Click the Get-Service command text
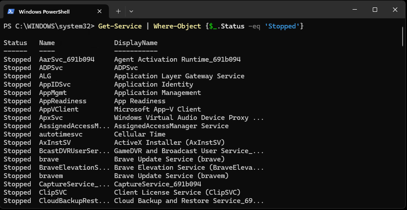The width and height of the screenshot is (407, 210). click(120, 26)
